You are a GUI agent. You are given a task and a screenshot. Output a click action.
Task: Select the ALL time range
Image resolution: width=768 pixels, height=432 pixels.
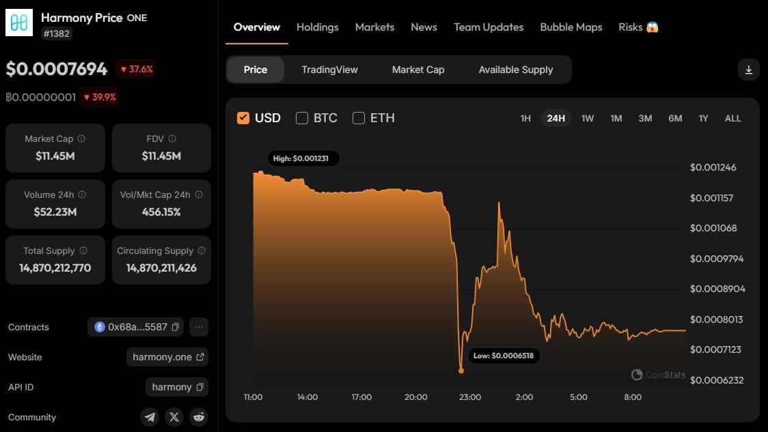(732, 118)
